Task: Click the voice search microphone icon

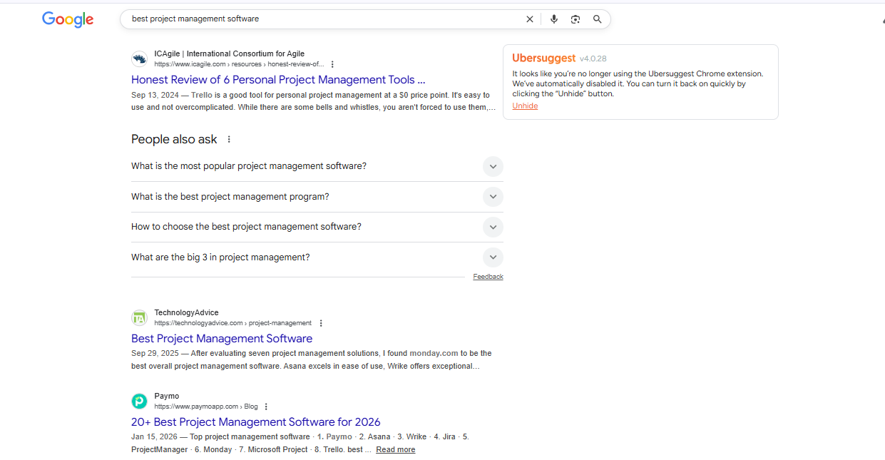Action: point(554,19)
